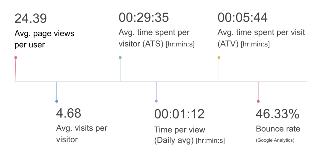Select the 4.68 visits value
Screen dimensions: 320x156
[x=68, y=113]
